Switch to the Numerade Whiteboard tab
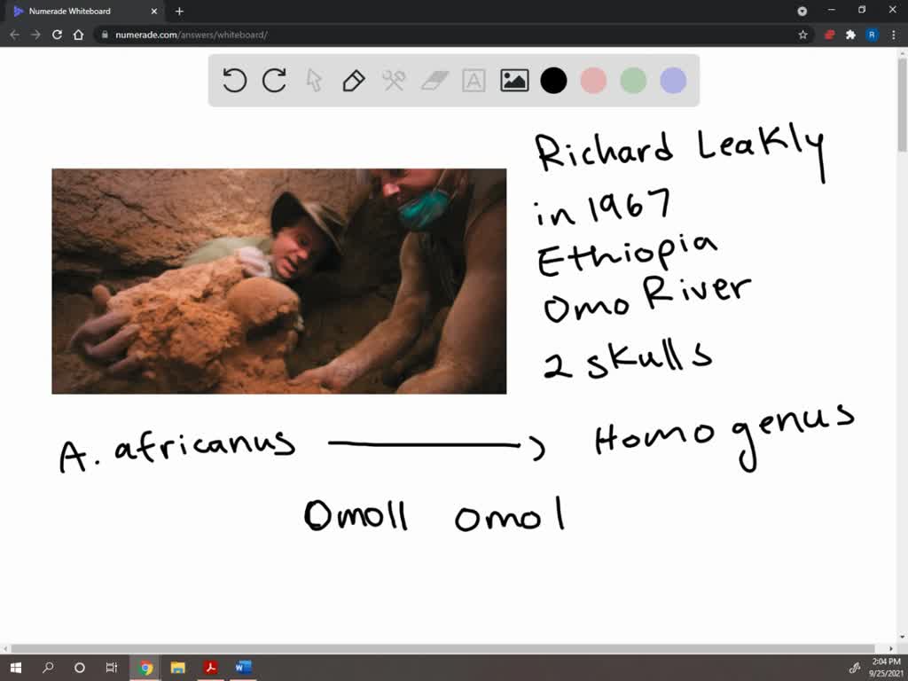 pyautogui.click(x=84, y=12)
